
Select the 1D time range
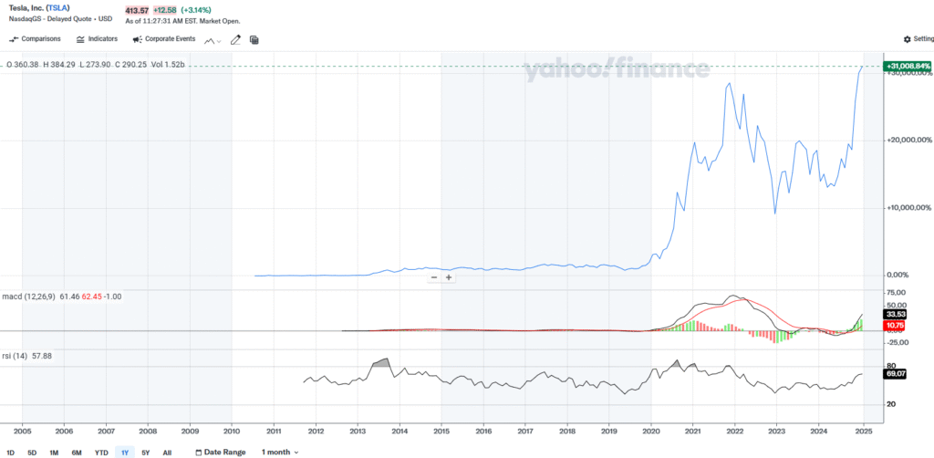[x=11, y=453]
